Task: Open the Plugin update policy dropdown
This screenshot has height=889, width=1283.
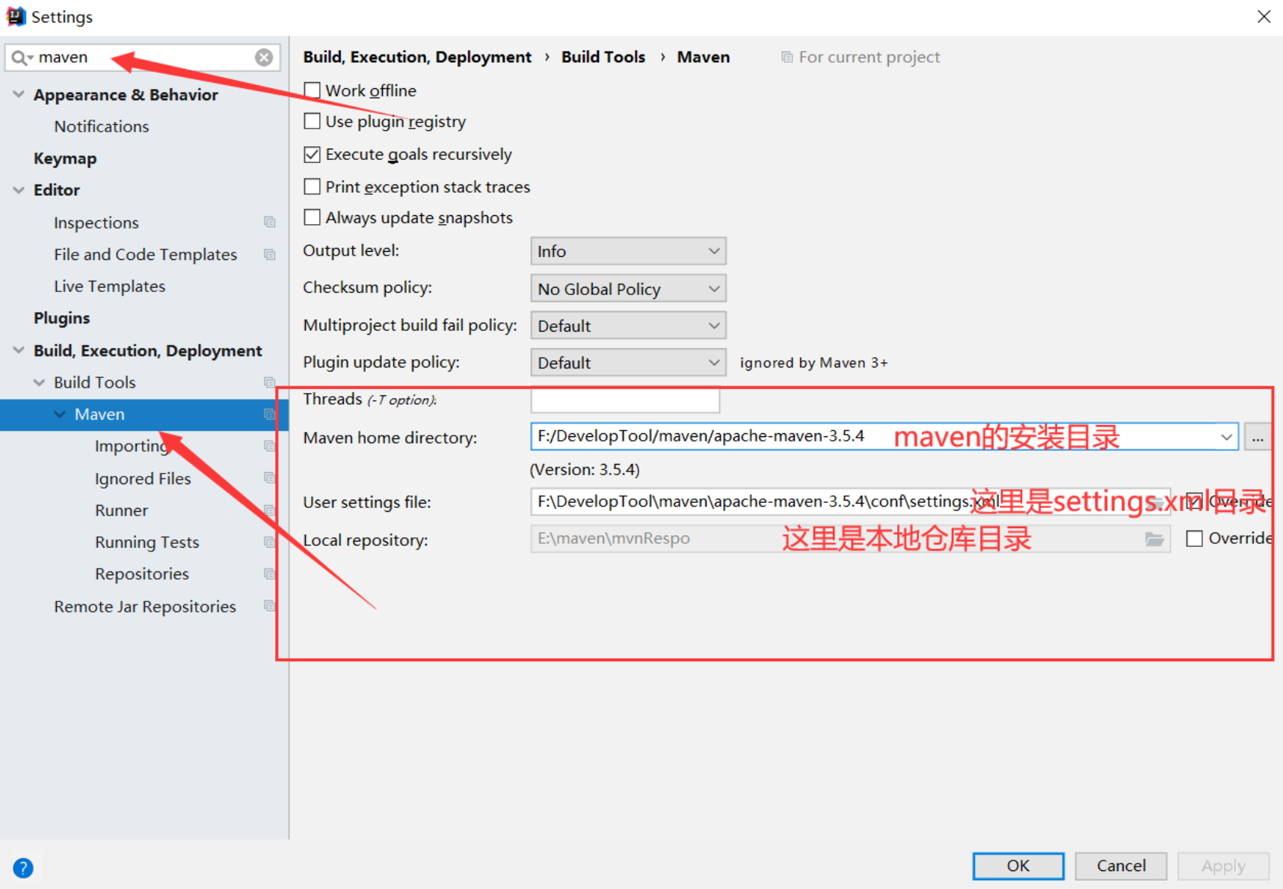Action: [x=628, y=362]
